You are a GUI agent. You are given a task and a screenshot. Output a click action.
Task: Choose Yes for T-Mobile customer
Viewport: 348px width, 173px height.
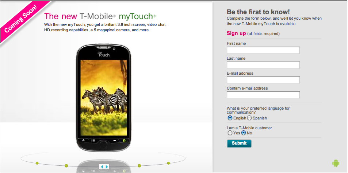[x=230, y=133]
